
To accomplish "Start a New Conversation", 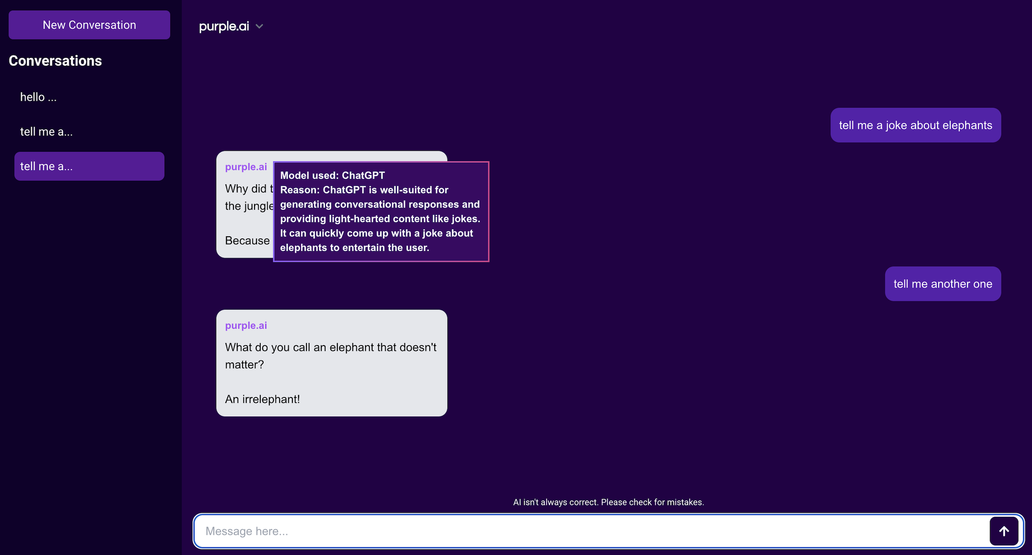I will 89,25.
